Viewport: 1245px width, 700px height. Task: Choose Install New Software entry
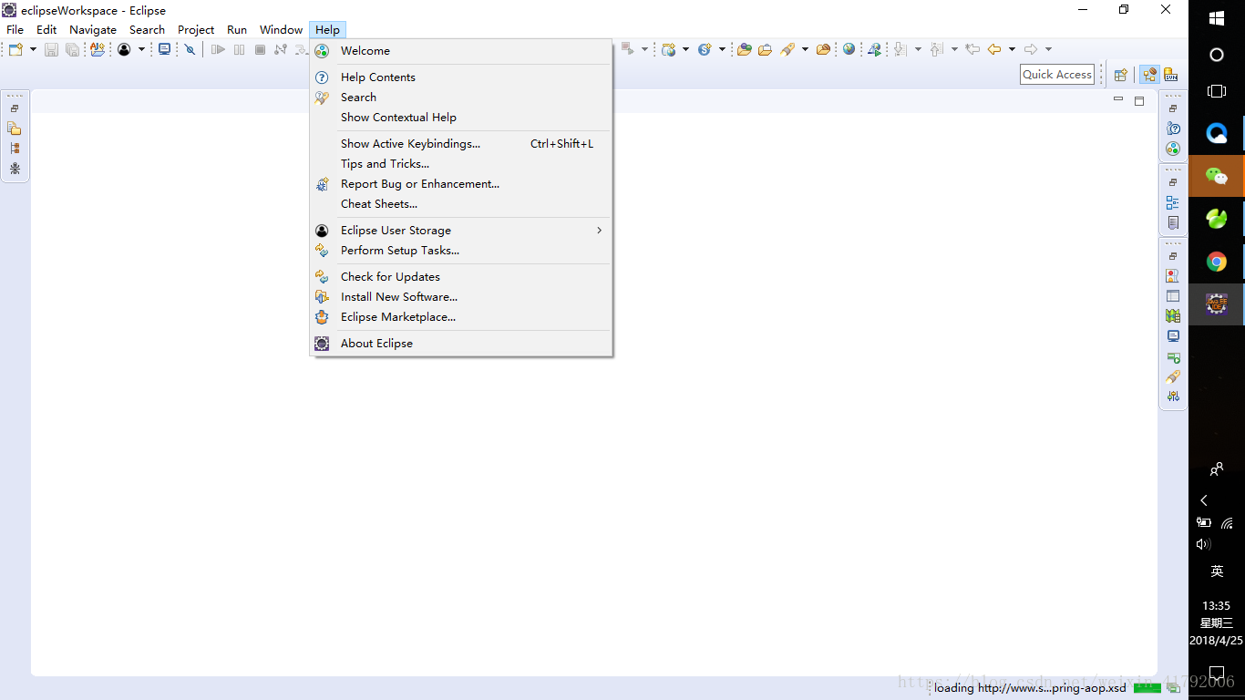coord(461,297)
